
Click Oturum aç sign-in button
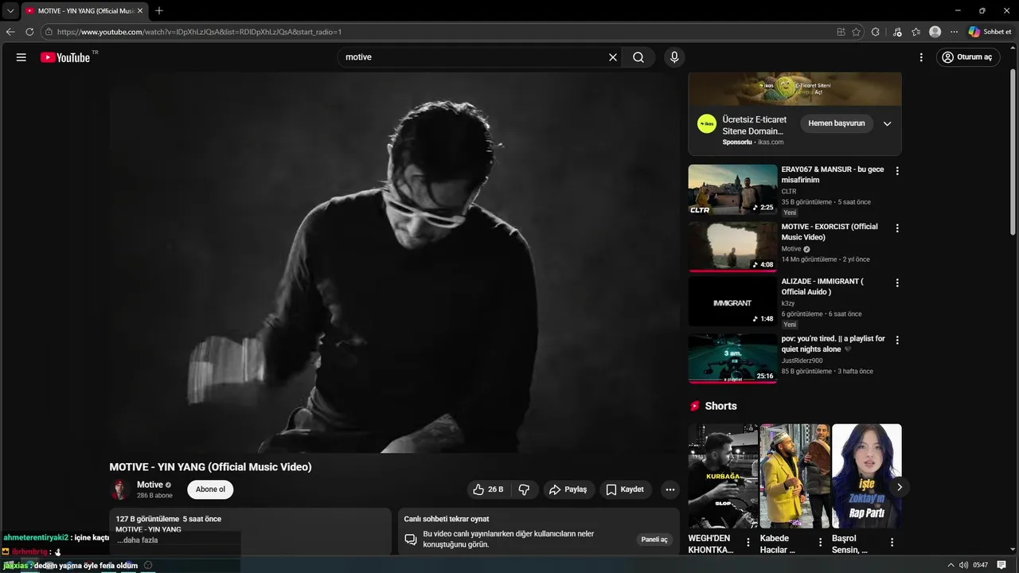pos(967,57)
